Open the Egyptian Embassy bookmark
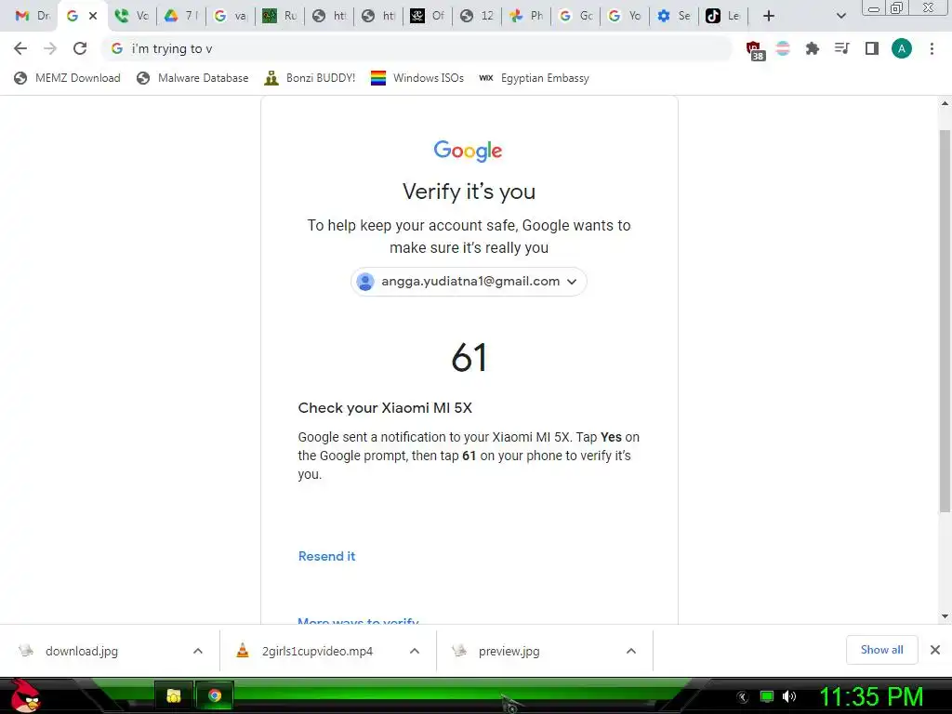The width and height of the screenshot is (952, 714). 534,78
